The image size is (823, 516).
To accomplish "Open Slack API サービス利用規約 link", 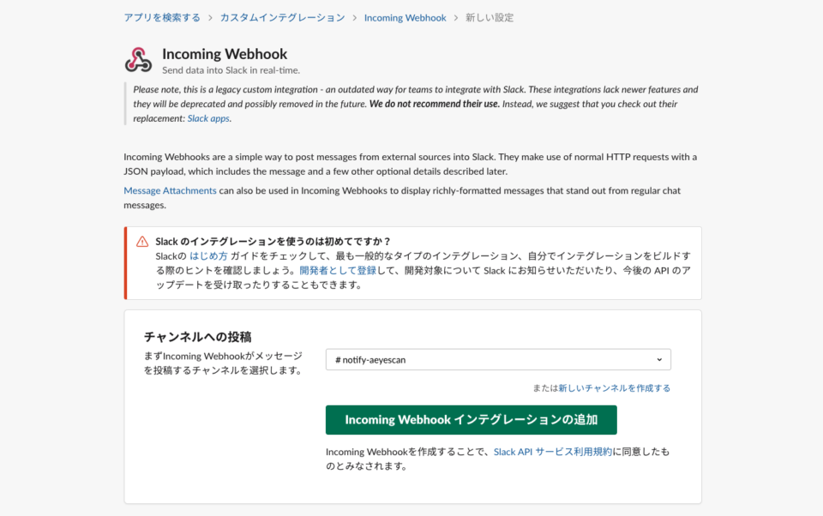I will (x=553, y=452).
